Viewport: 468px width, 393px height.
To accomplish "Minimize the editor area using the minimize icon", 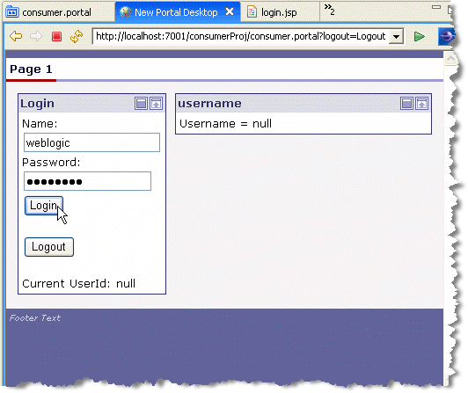I will (x=436, y=7).
